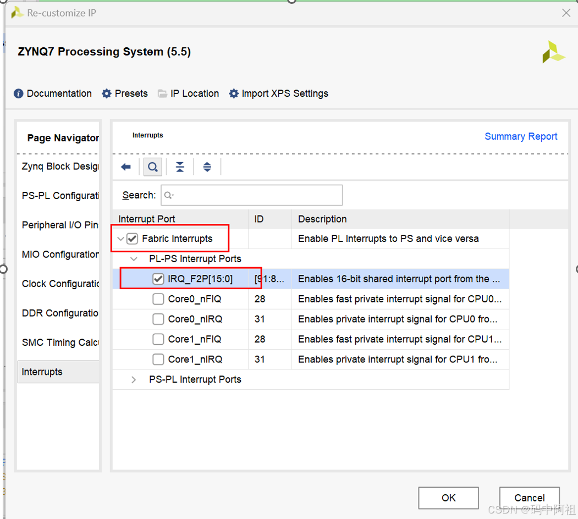Viewport: 578px width, 519px height.
Task: Close the Re-customize IP dialog
Action: pyautogui.click(x=566, y=13)
